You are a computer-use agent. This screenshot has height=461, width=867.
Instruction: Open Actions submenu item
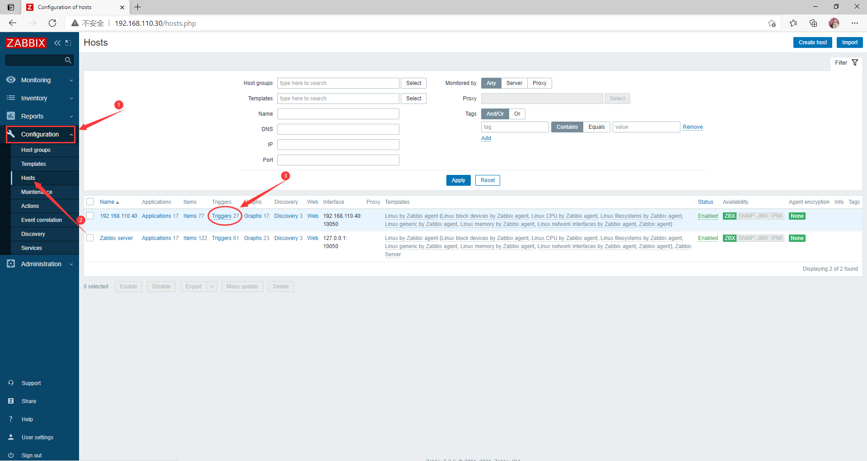[30, 206]
